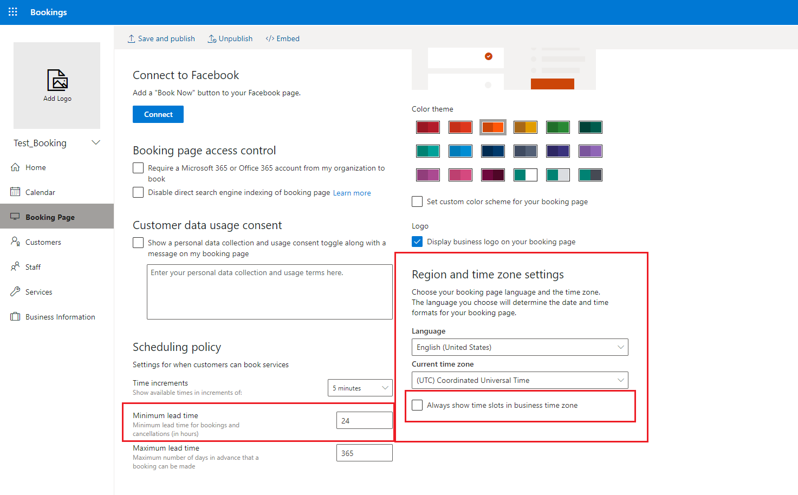
Task: Toggle personal data collection consent checkbox
Action: click(138, 243)
